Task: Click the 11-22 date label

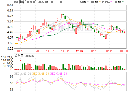Action: point(65,51)
